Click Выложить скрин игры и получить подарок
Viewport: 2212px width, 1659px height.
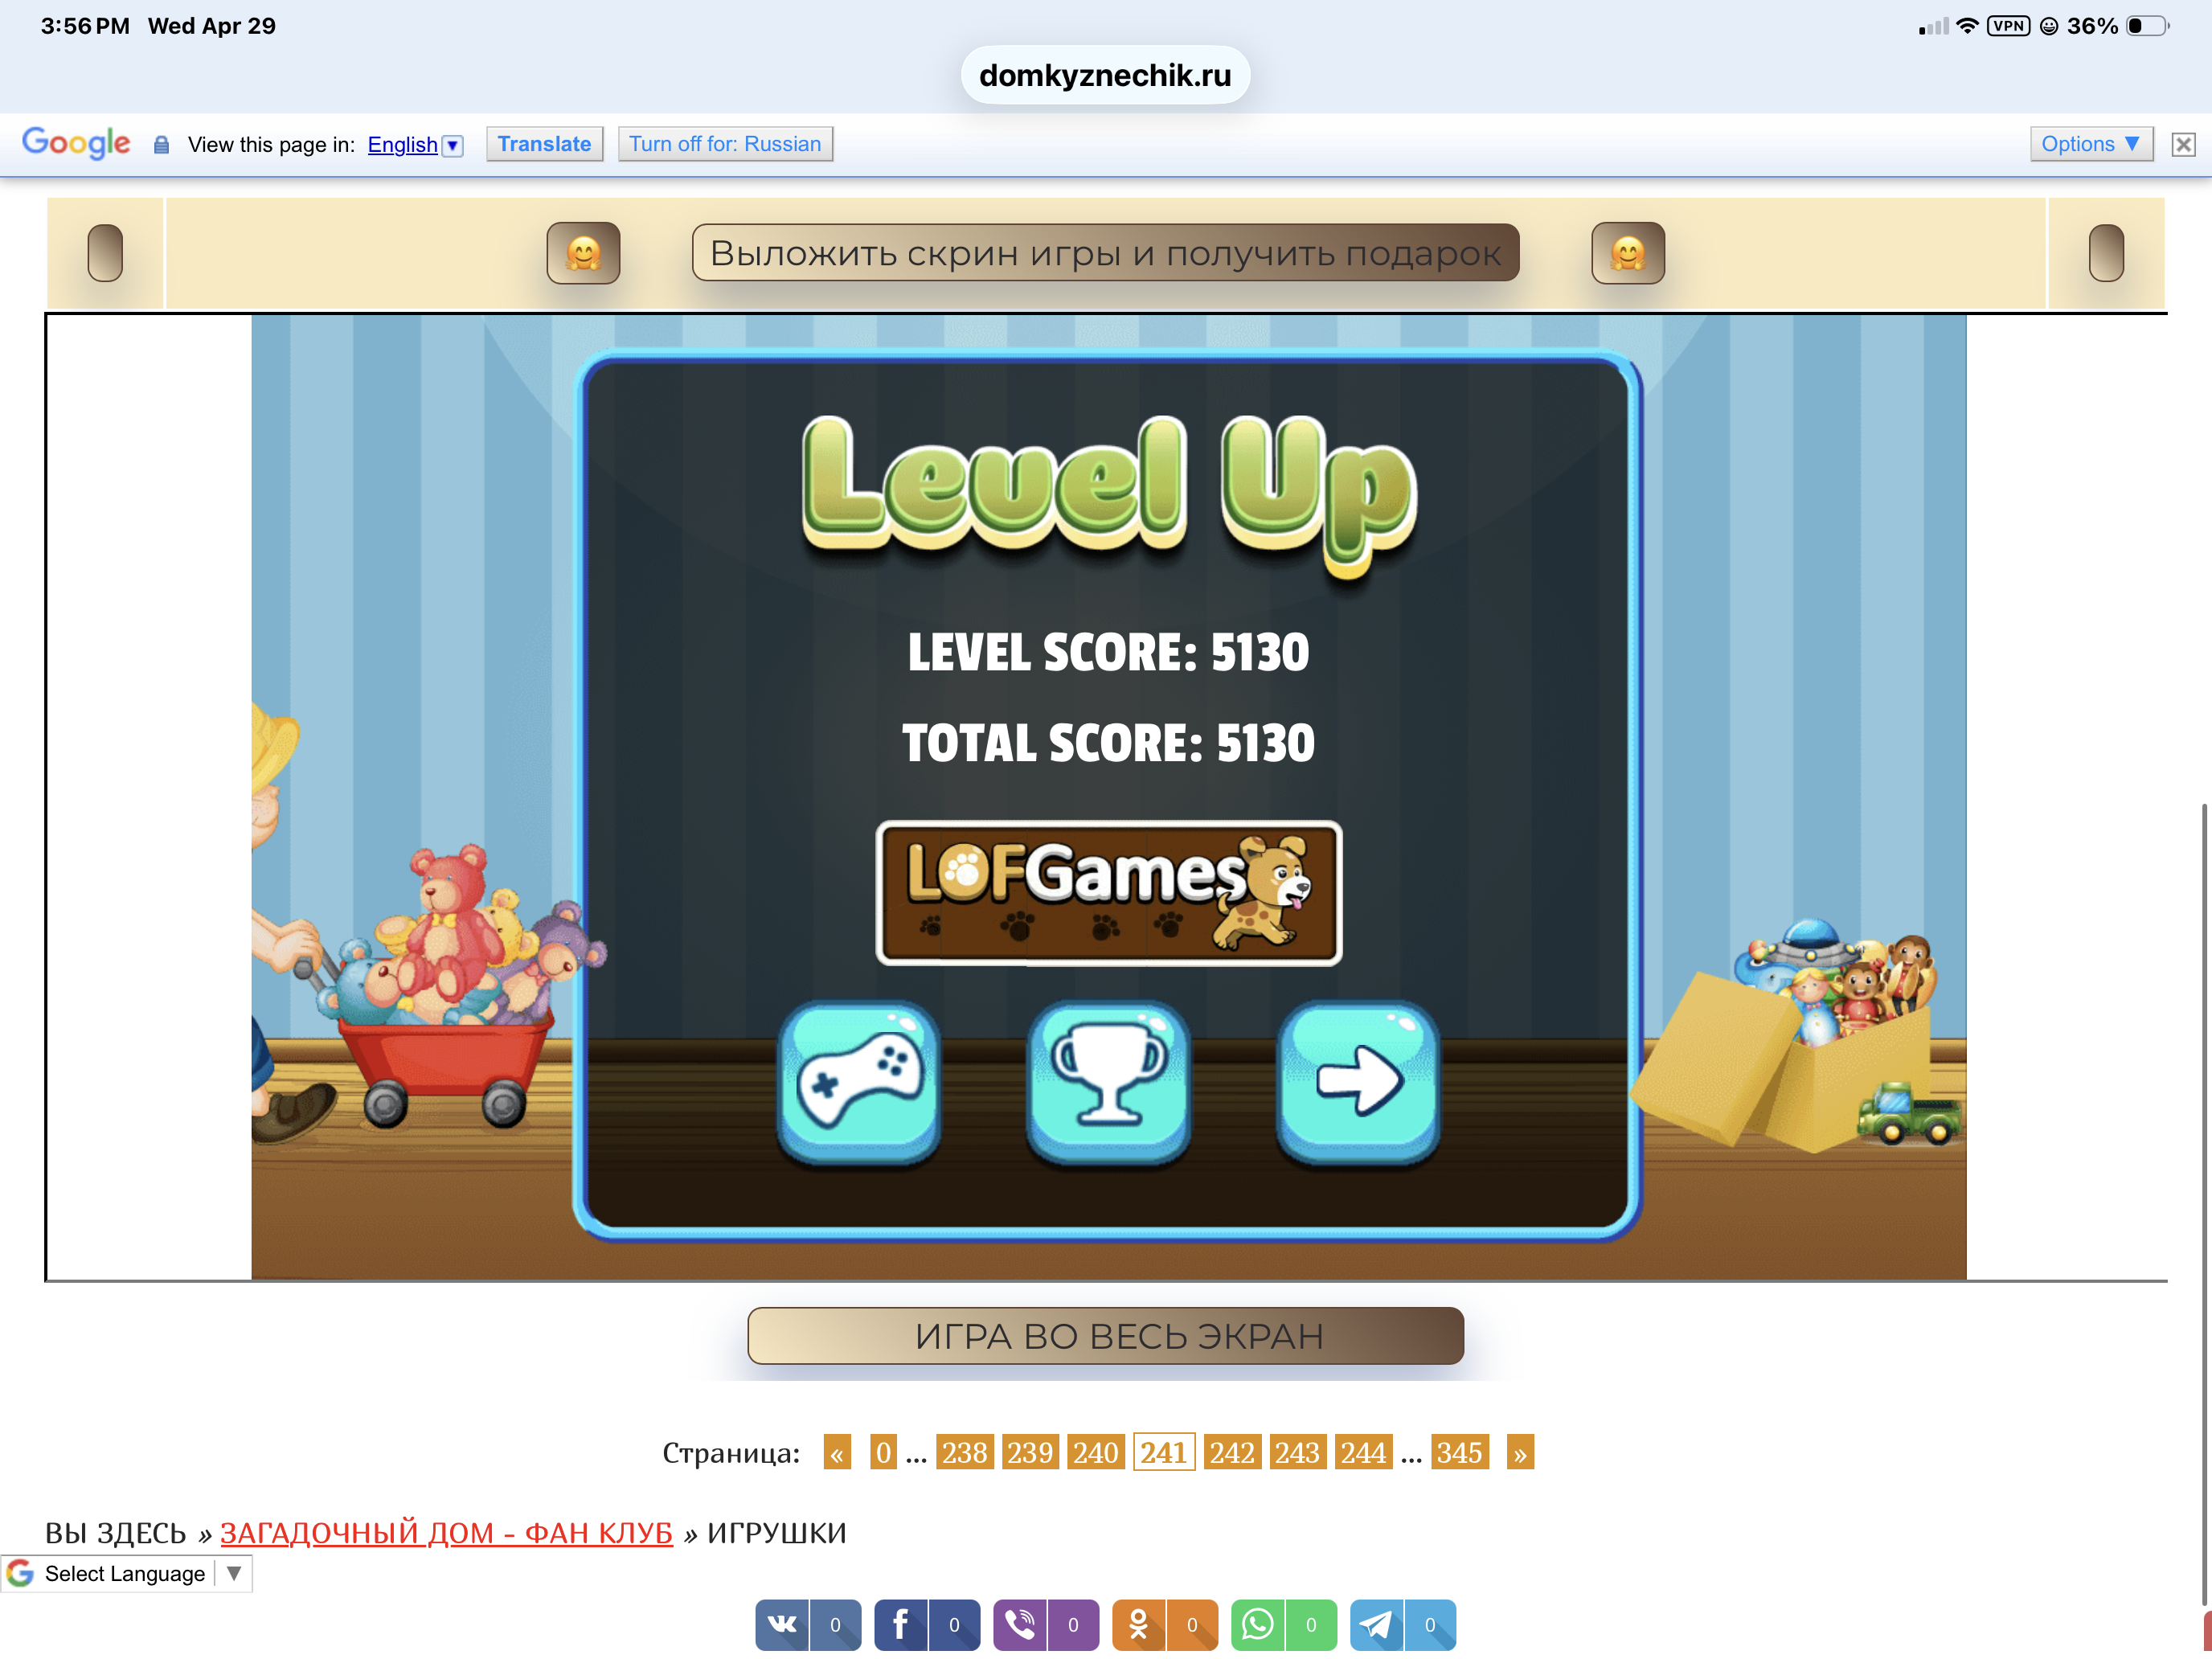tap(1106, 253)
